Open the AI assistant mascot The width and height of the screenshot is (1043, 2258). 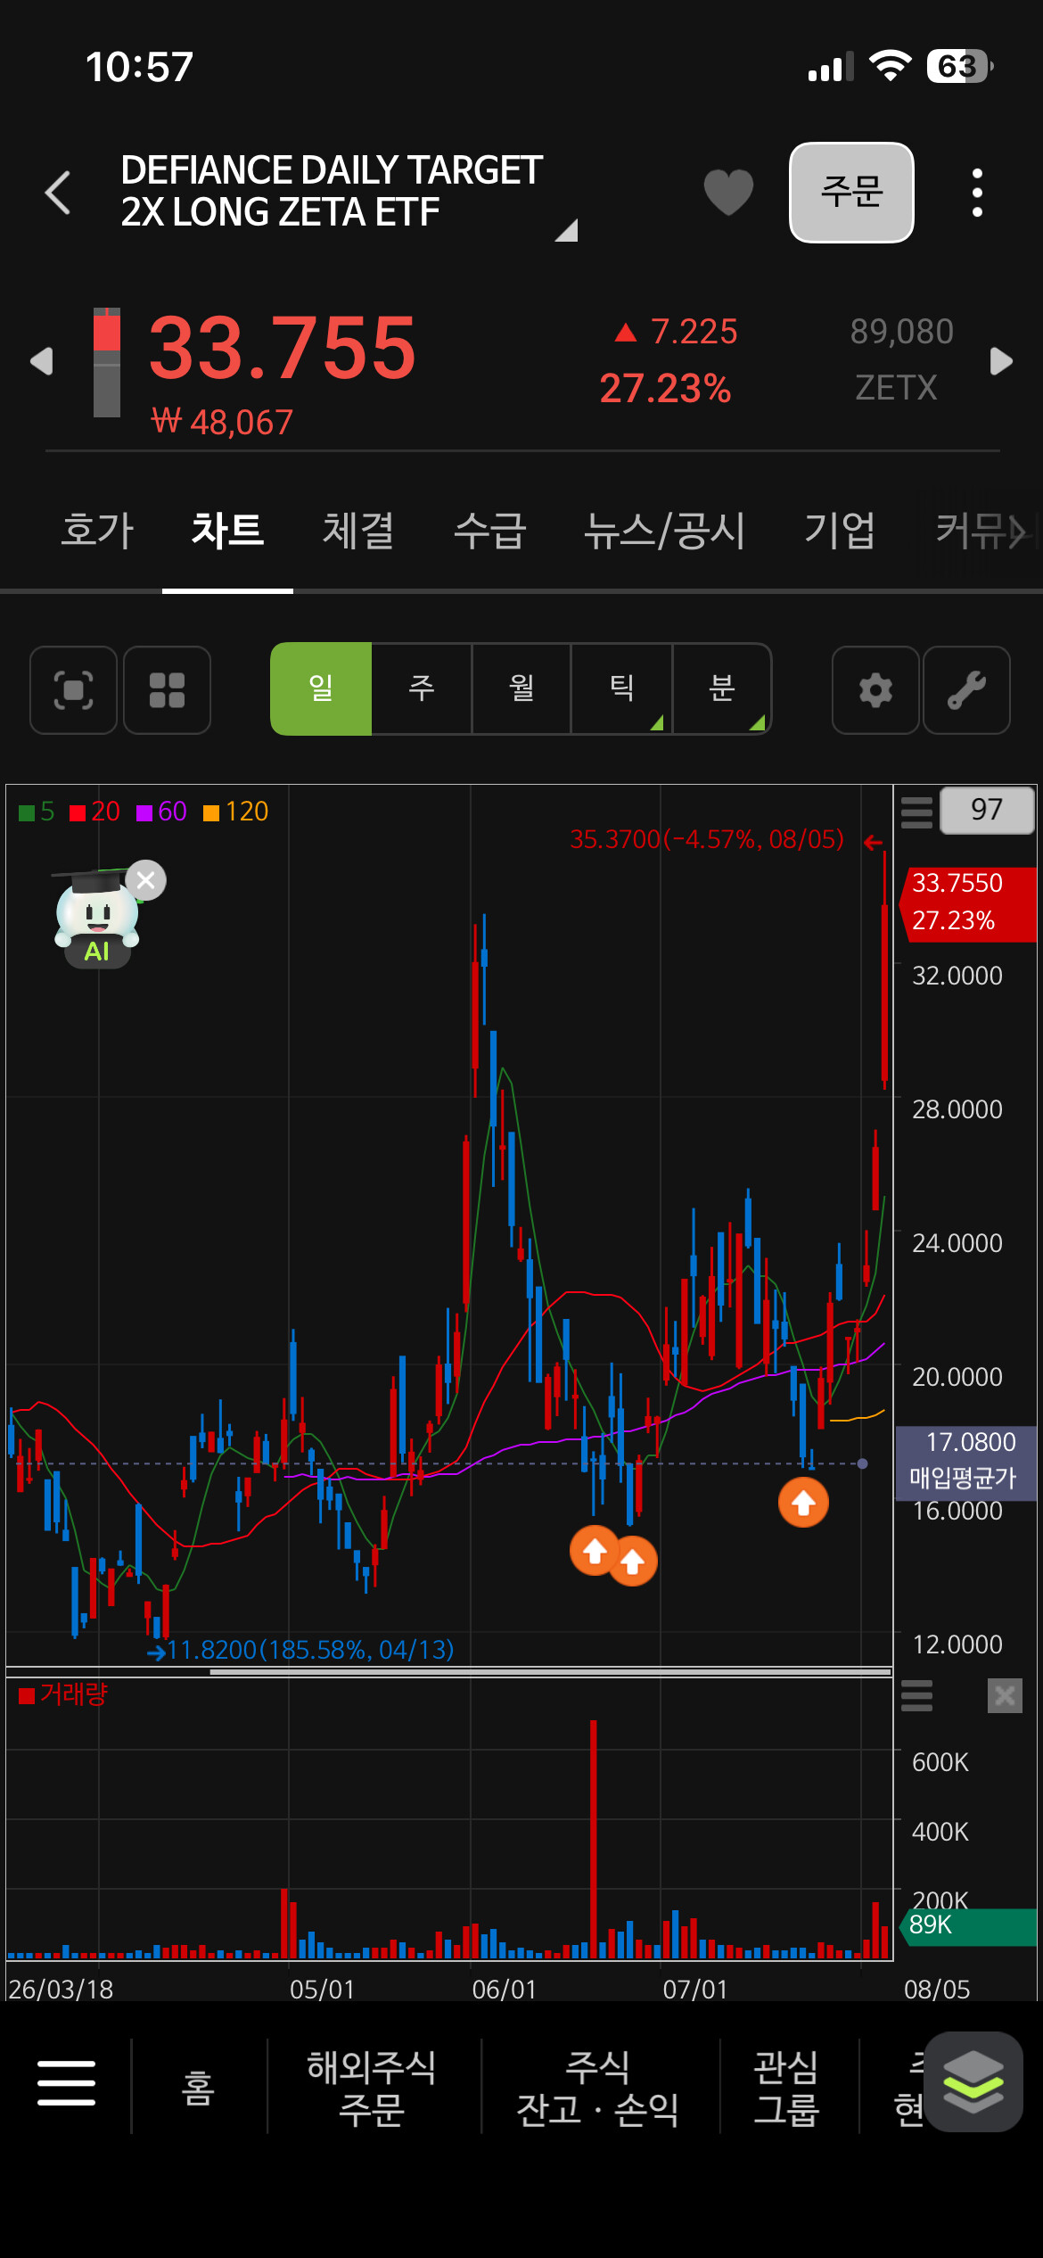coord(96,919)
